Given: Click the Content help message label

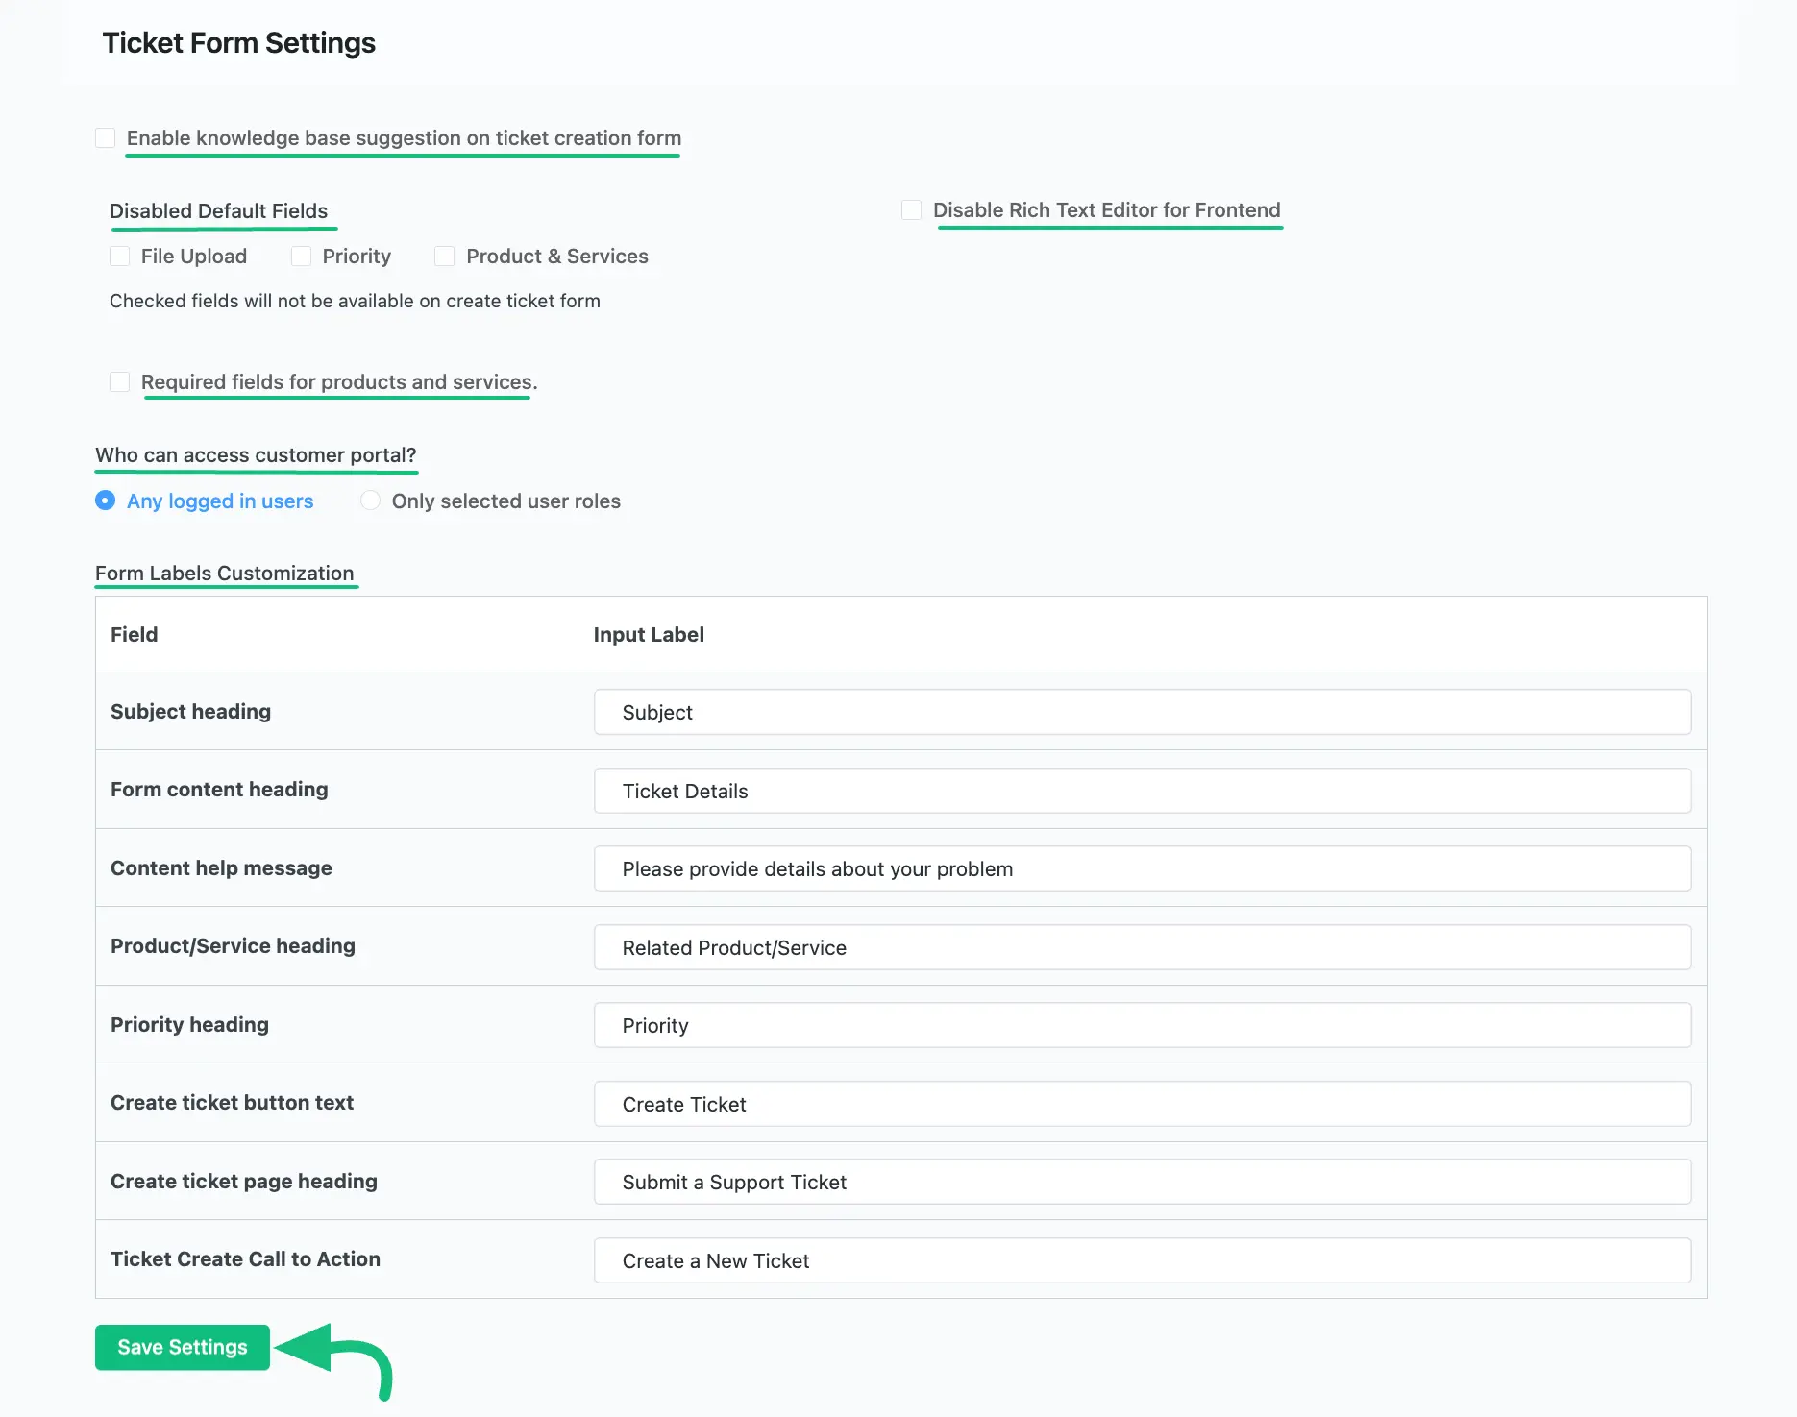Looking at the screenshot, I should coord(221,868).
